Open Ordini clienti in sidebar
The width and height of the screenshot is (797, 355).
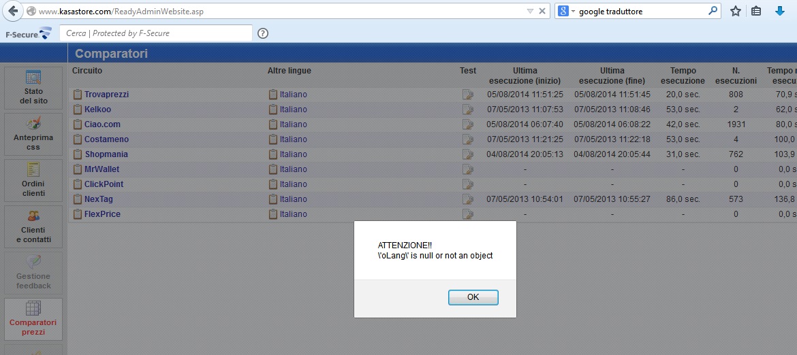(x=33, y=180)
